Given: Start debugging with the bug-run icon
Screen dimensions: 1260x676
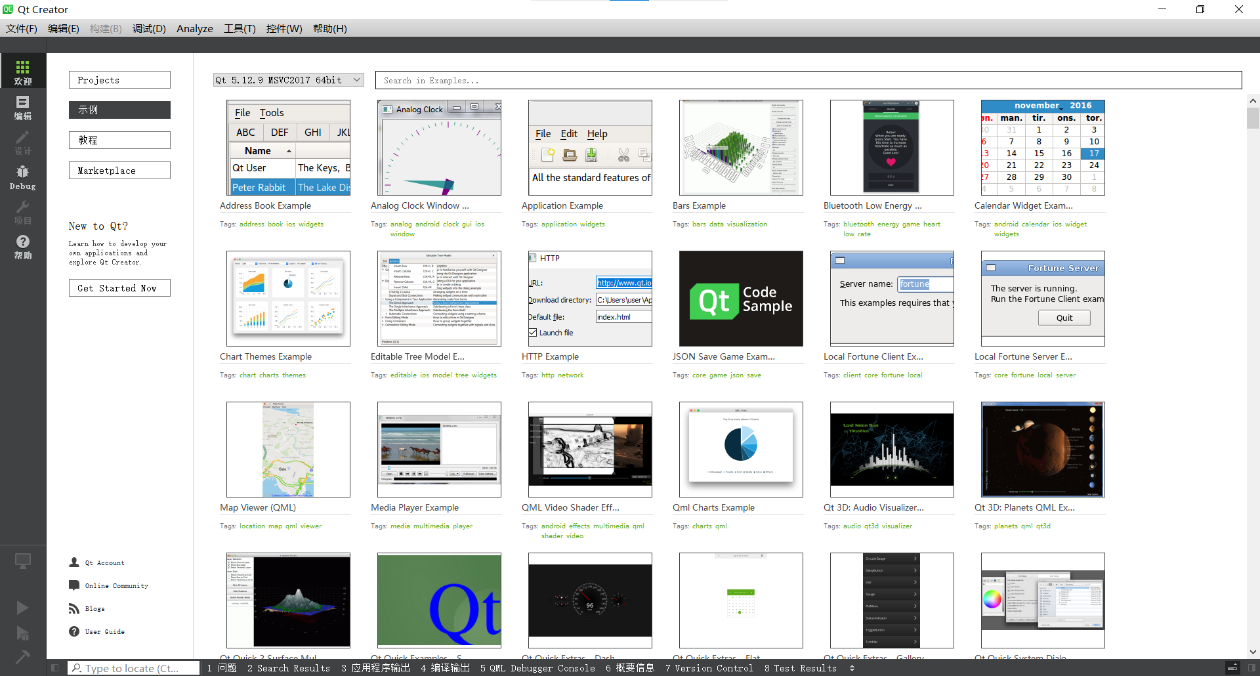Looking at the screenshot, I should click(x=22, y=633).
